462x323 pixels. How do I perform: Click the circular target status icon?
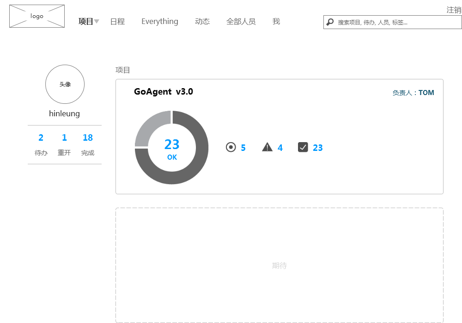pos(231,147)
